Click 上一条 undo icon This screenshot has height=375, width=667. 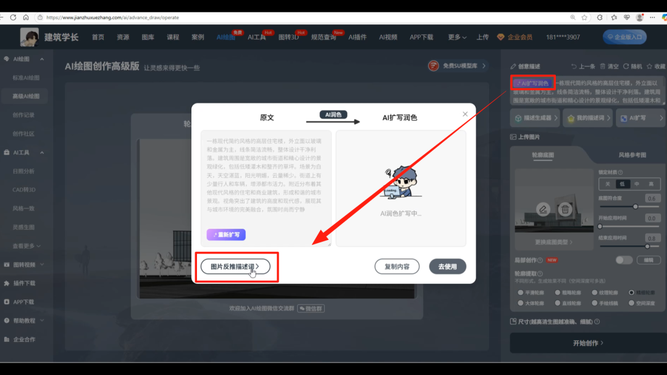[574, 66]
